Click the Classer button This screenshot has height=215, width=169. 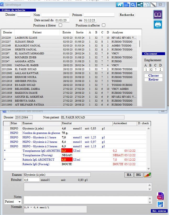(154, 76)
